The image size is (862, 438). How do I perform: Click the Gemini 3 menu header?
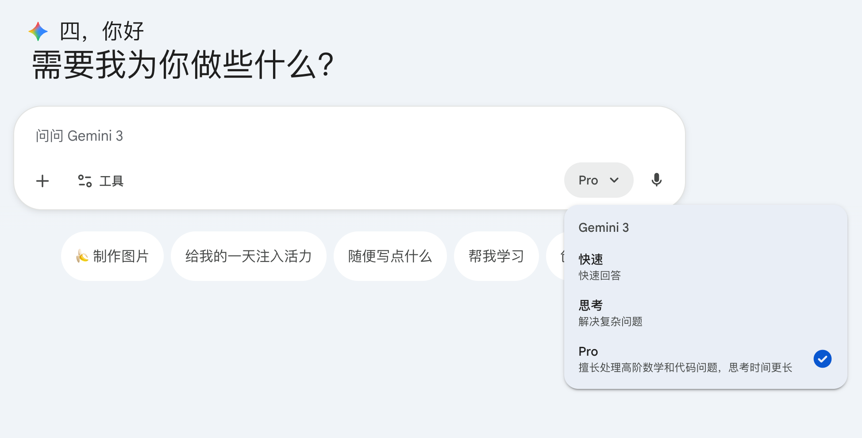604,227
